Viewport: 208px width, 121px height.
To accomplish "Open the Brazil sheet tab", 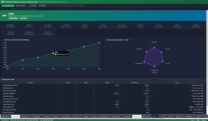I will pos(170,116).
